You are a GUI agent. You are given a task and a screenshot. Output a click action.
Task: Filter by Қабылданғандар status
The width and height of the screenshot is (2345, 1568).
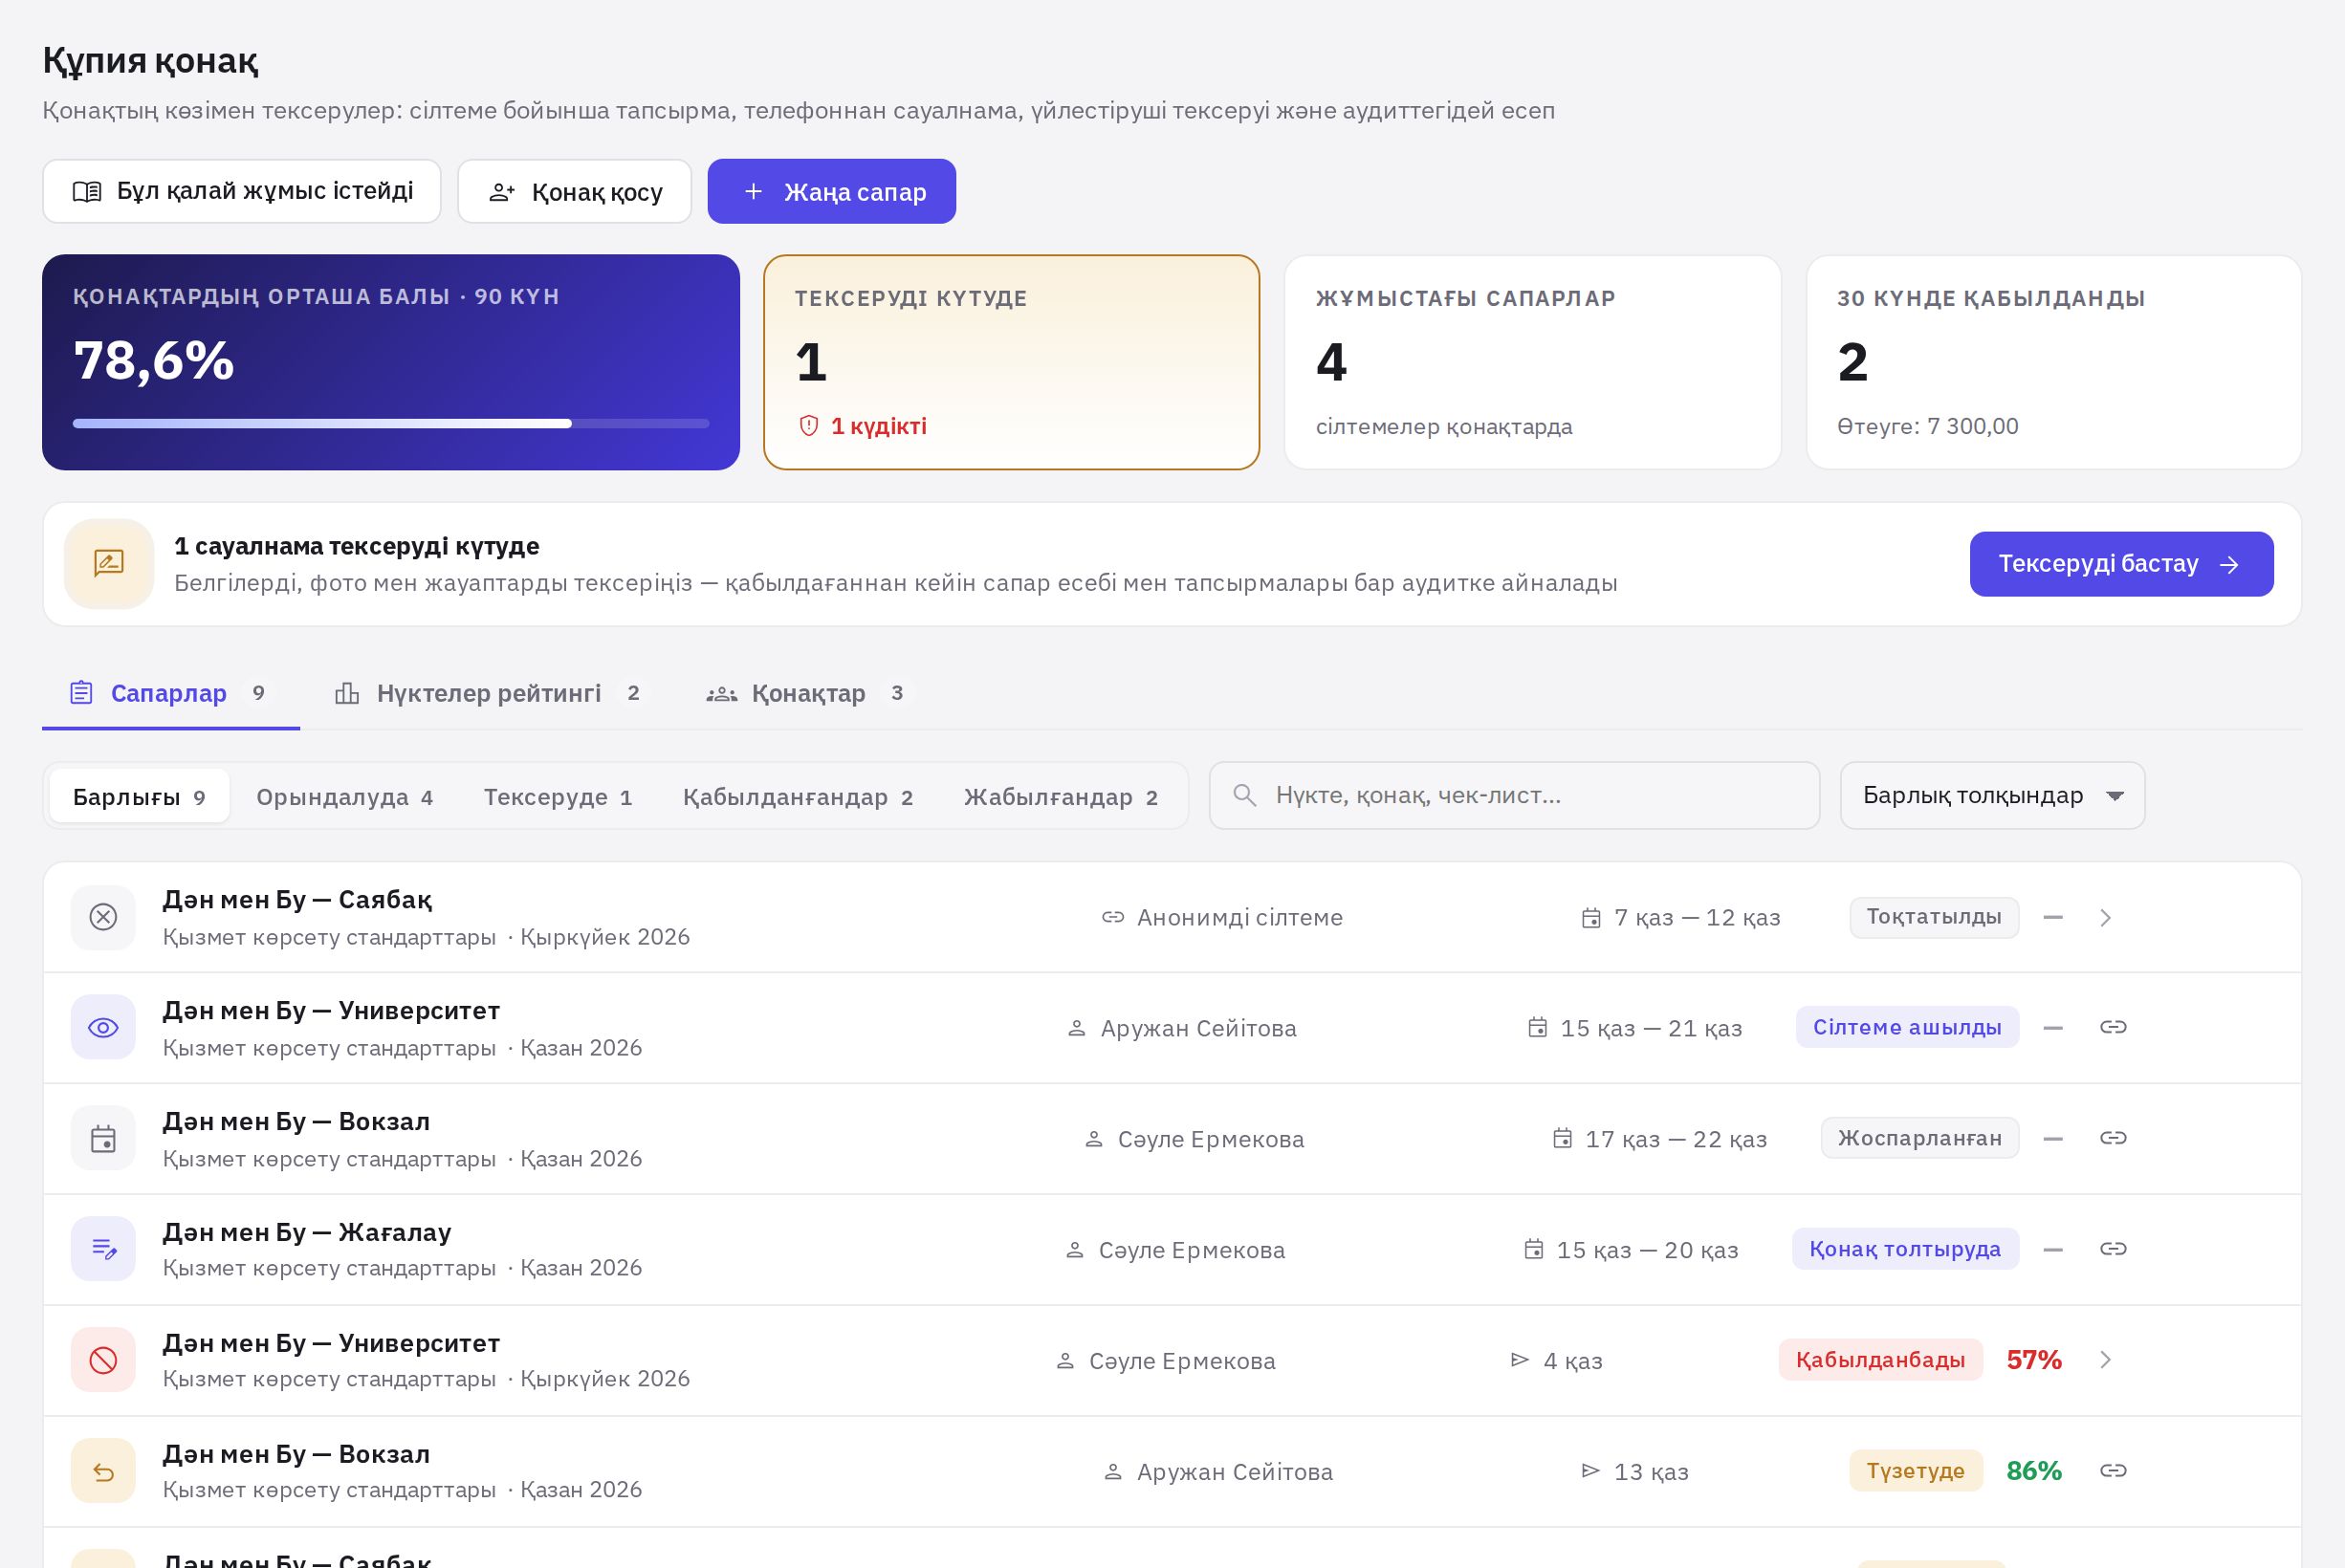tap(798, 797)
